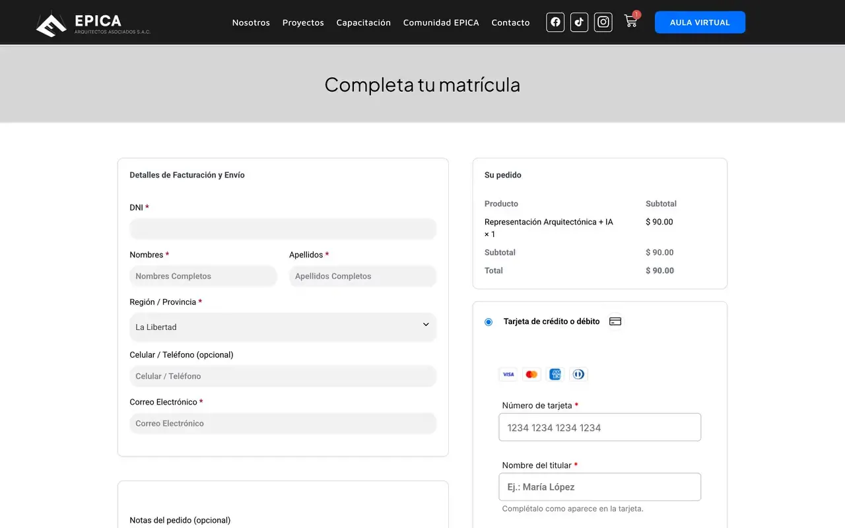Click the Diners Club logo
Viewport: 845px width, 528px height.
(578, 374)
